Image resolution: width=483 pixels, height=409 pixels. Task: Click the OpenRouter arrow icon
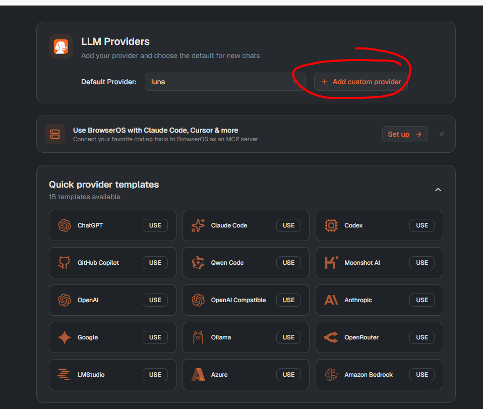[x=331, y=337]
